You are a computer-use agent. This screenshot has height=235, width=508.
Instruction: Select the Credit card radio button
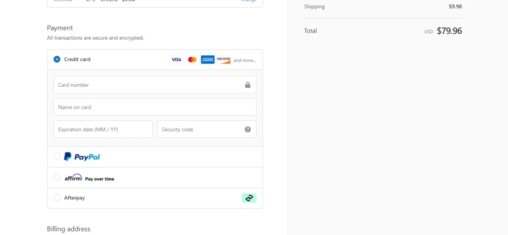pos(57,59)
